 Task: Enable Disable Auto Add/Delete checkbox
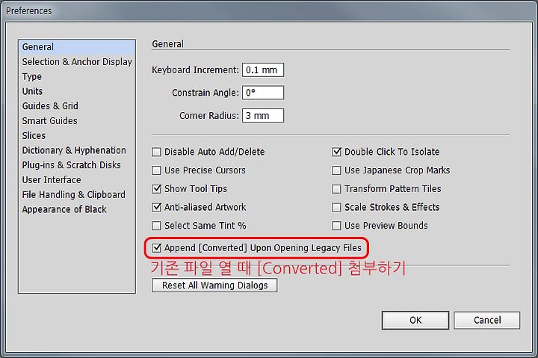156,152
